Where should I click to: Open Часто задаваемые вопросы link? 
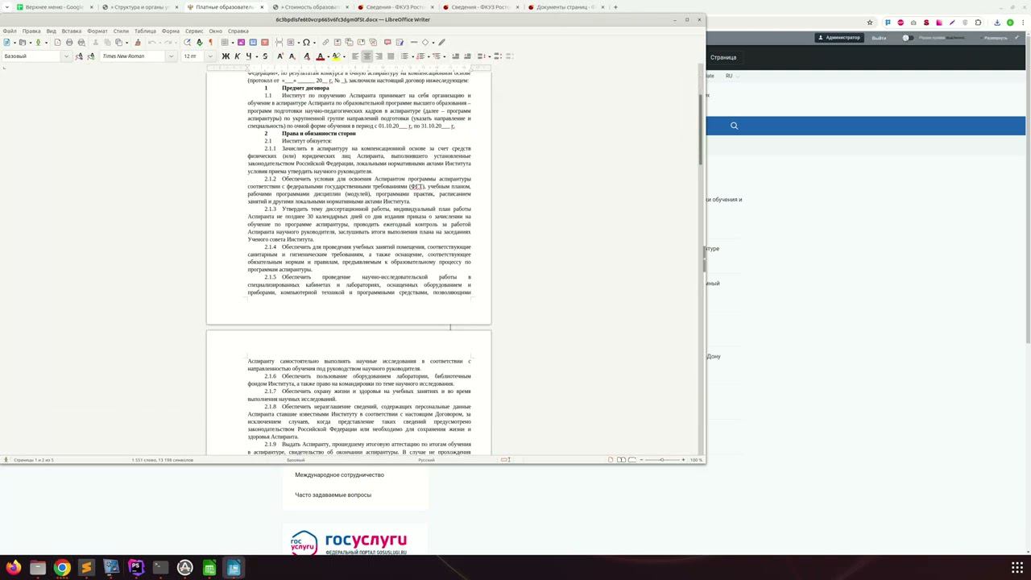click(333, 495)
